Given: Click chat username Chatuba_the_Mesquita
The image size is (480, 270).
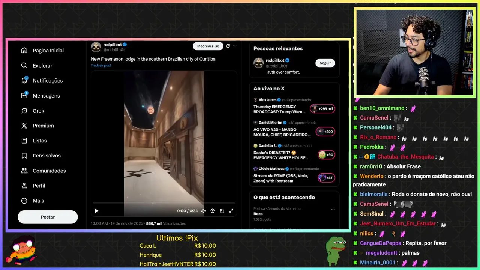Looking at the screenshot, I should [x=405, y=157].
